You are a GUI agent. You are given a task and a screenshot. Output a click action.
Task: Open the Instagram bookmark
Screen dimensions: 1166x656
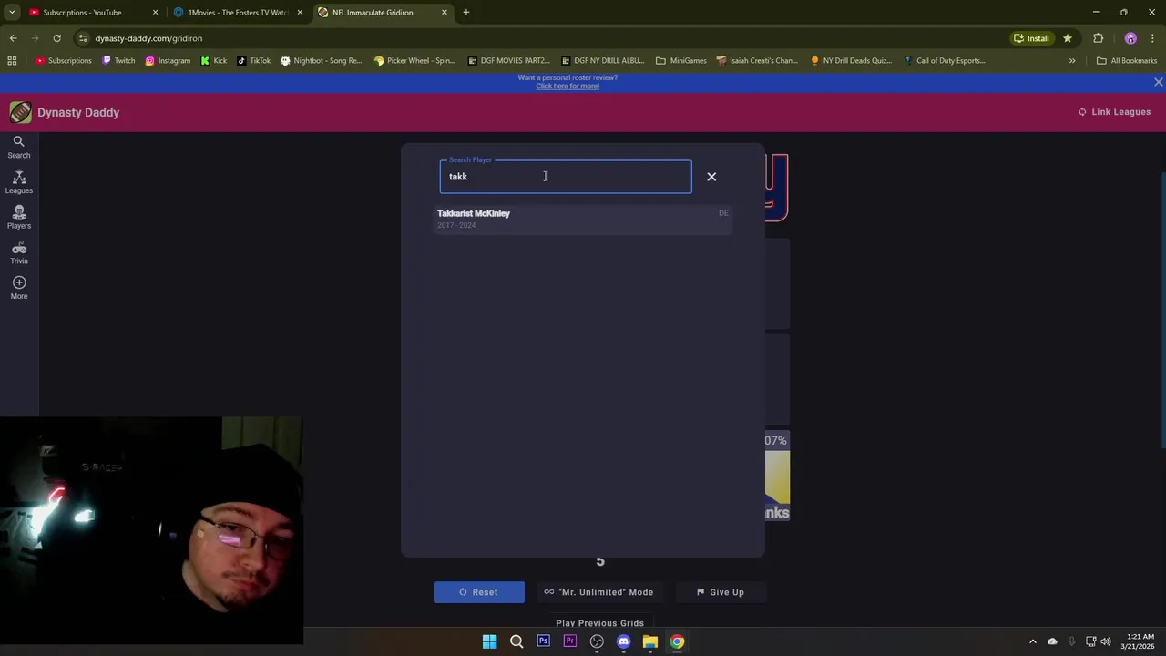[x=168, y=61]
